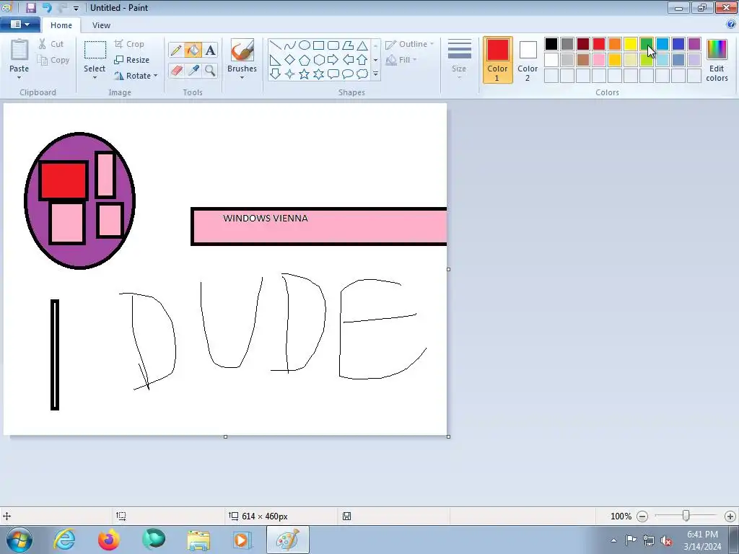Select the Eraser tool
The image size is (739, 554).
pyautogui.click(x=176, y=70)
